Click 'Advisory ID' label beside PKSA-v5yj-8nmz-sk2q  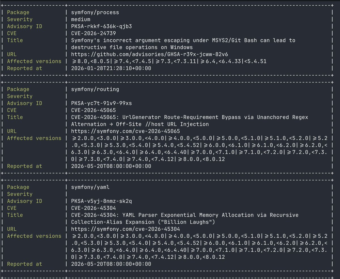pos(24,201)
